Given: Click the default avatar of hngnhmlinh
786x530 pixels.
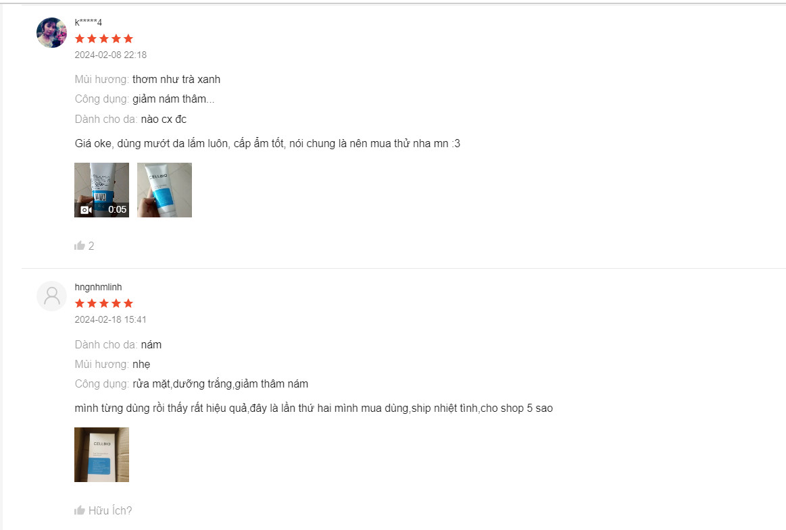Looking at the screenshot, I should pos(51,296).
